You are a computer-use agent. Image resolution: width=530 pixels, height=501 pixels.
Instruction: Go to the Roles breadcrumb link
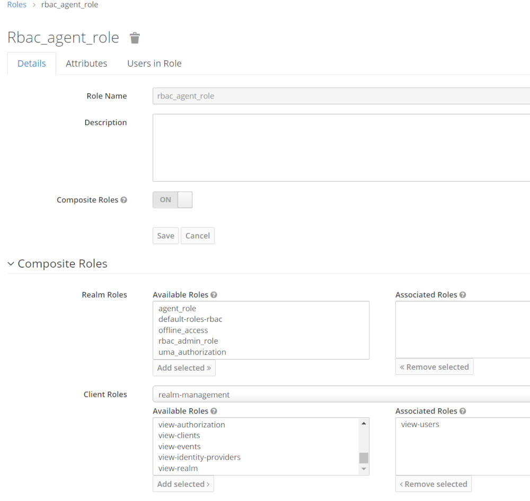[x=17, y=5]
